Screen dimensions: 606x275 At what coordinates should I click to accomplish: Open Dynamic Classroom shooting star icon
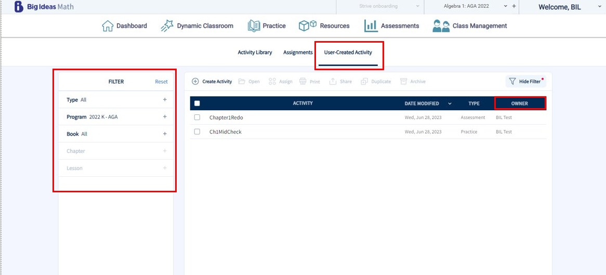(x=167, y=26)
